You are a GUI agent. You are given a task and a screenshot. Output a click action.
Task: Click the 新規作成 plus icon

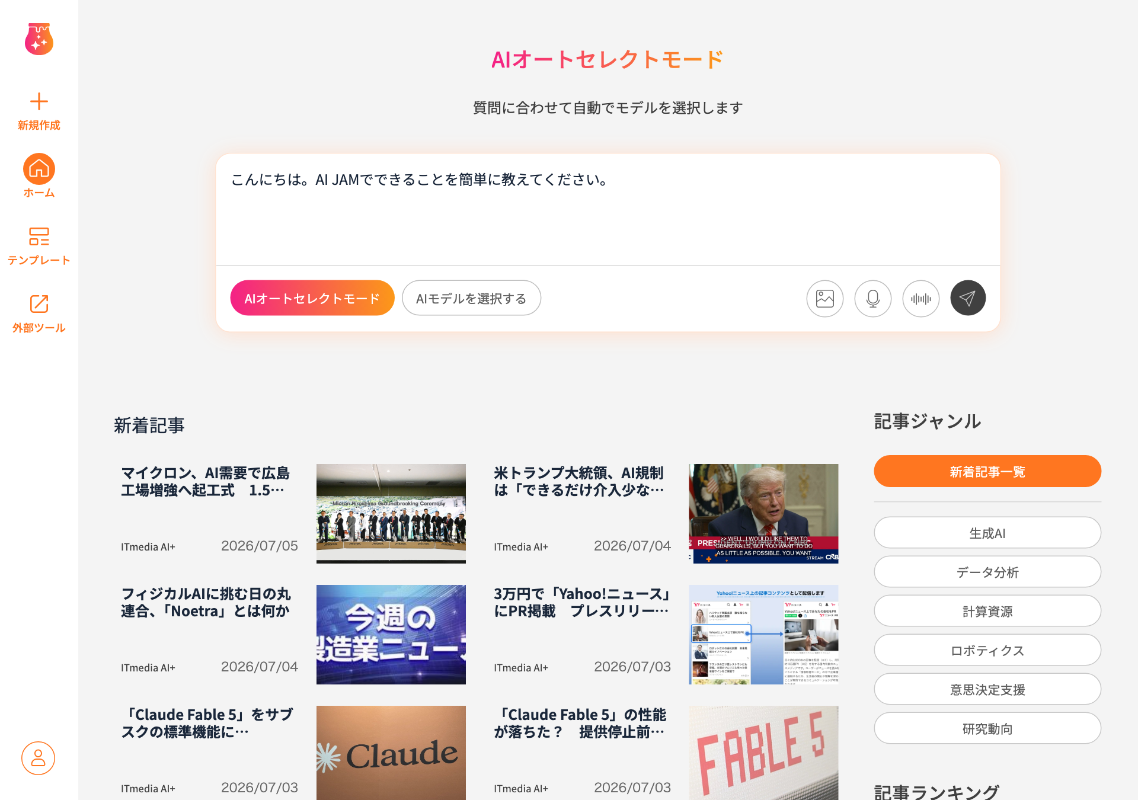pyautogui.click(x=39, y=101)
